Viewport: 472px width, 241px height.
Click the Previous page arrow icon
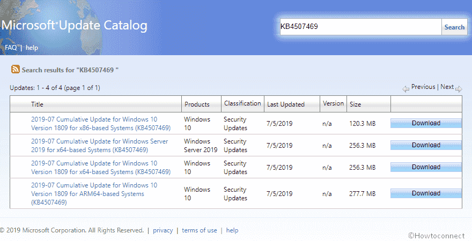tap(406, 89)
